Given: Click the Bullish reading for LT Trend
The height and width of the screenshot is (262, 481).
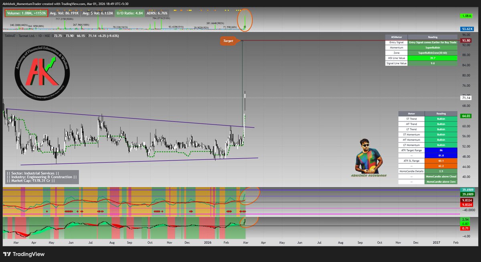Looking at the screenshot, I should coord(441,129).
